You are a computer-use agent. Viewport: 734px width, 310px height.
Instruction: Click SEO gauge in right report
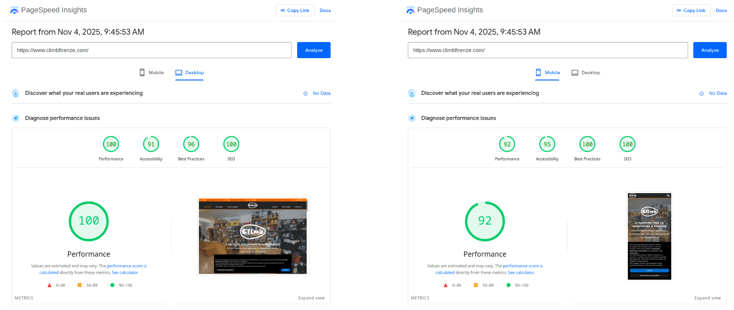pyautogui.click(x=627, y=144)
